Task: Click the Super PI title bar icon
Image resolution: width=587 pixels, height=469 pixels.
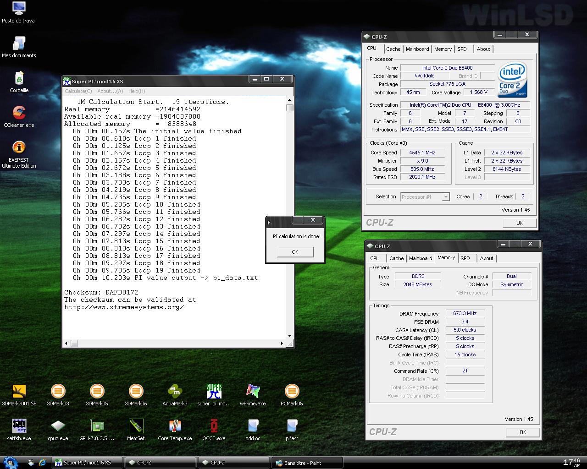Action: [x=67, y=82]
